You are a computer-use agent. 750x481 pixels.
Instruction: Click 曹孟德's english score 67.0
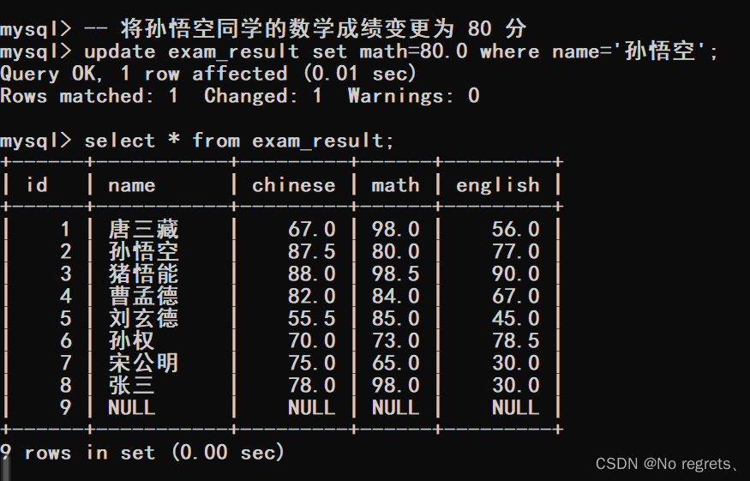516,296
